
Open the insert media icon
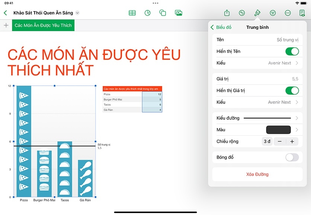coord(179,13)
